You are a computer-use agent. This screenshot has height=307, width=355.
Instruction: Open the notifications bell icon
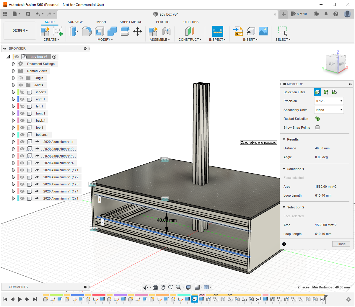pos(326,14)
